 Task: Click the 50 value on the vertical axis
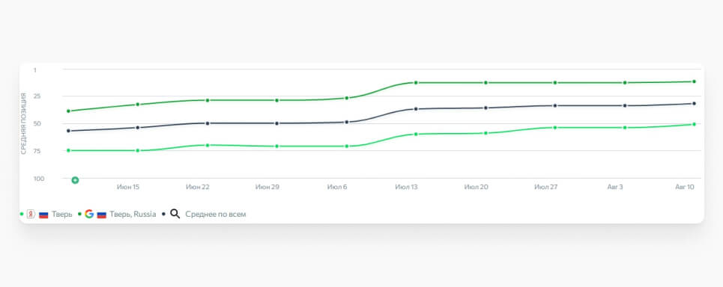(x=37, y=123)
